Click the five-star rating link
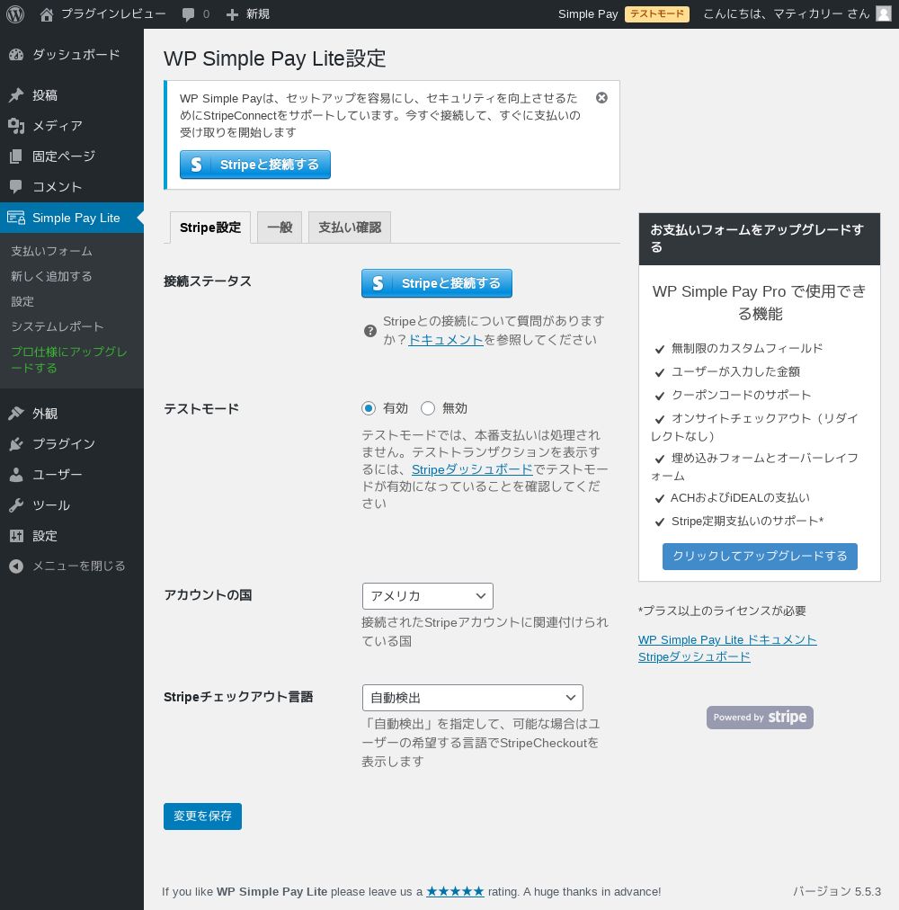The height and width of the screenshot is (910, 899). tap(455, 891)
